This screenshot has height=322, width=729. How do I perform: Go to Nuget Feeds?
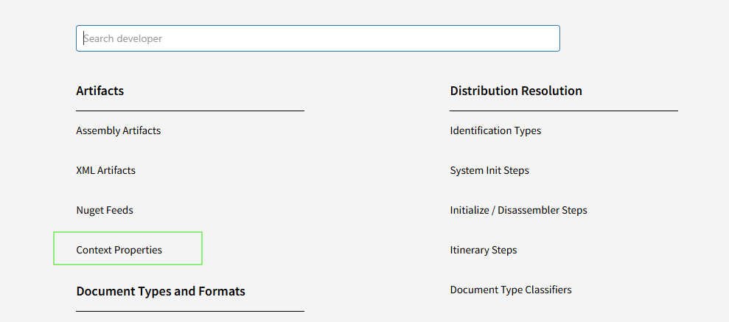[x=105, y=210]
